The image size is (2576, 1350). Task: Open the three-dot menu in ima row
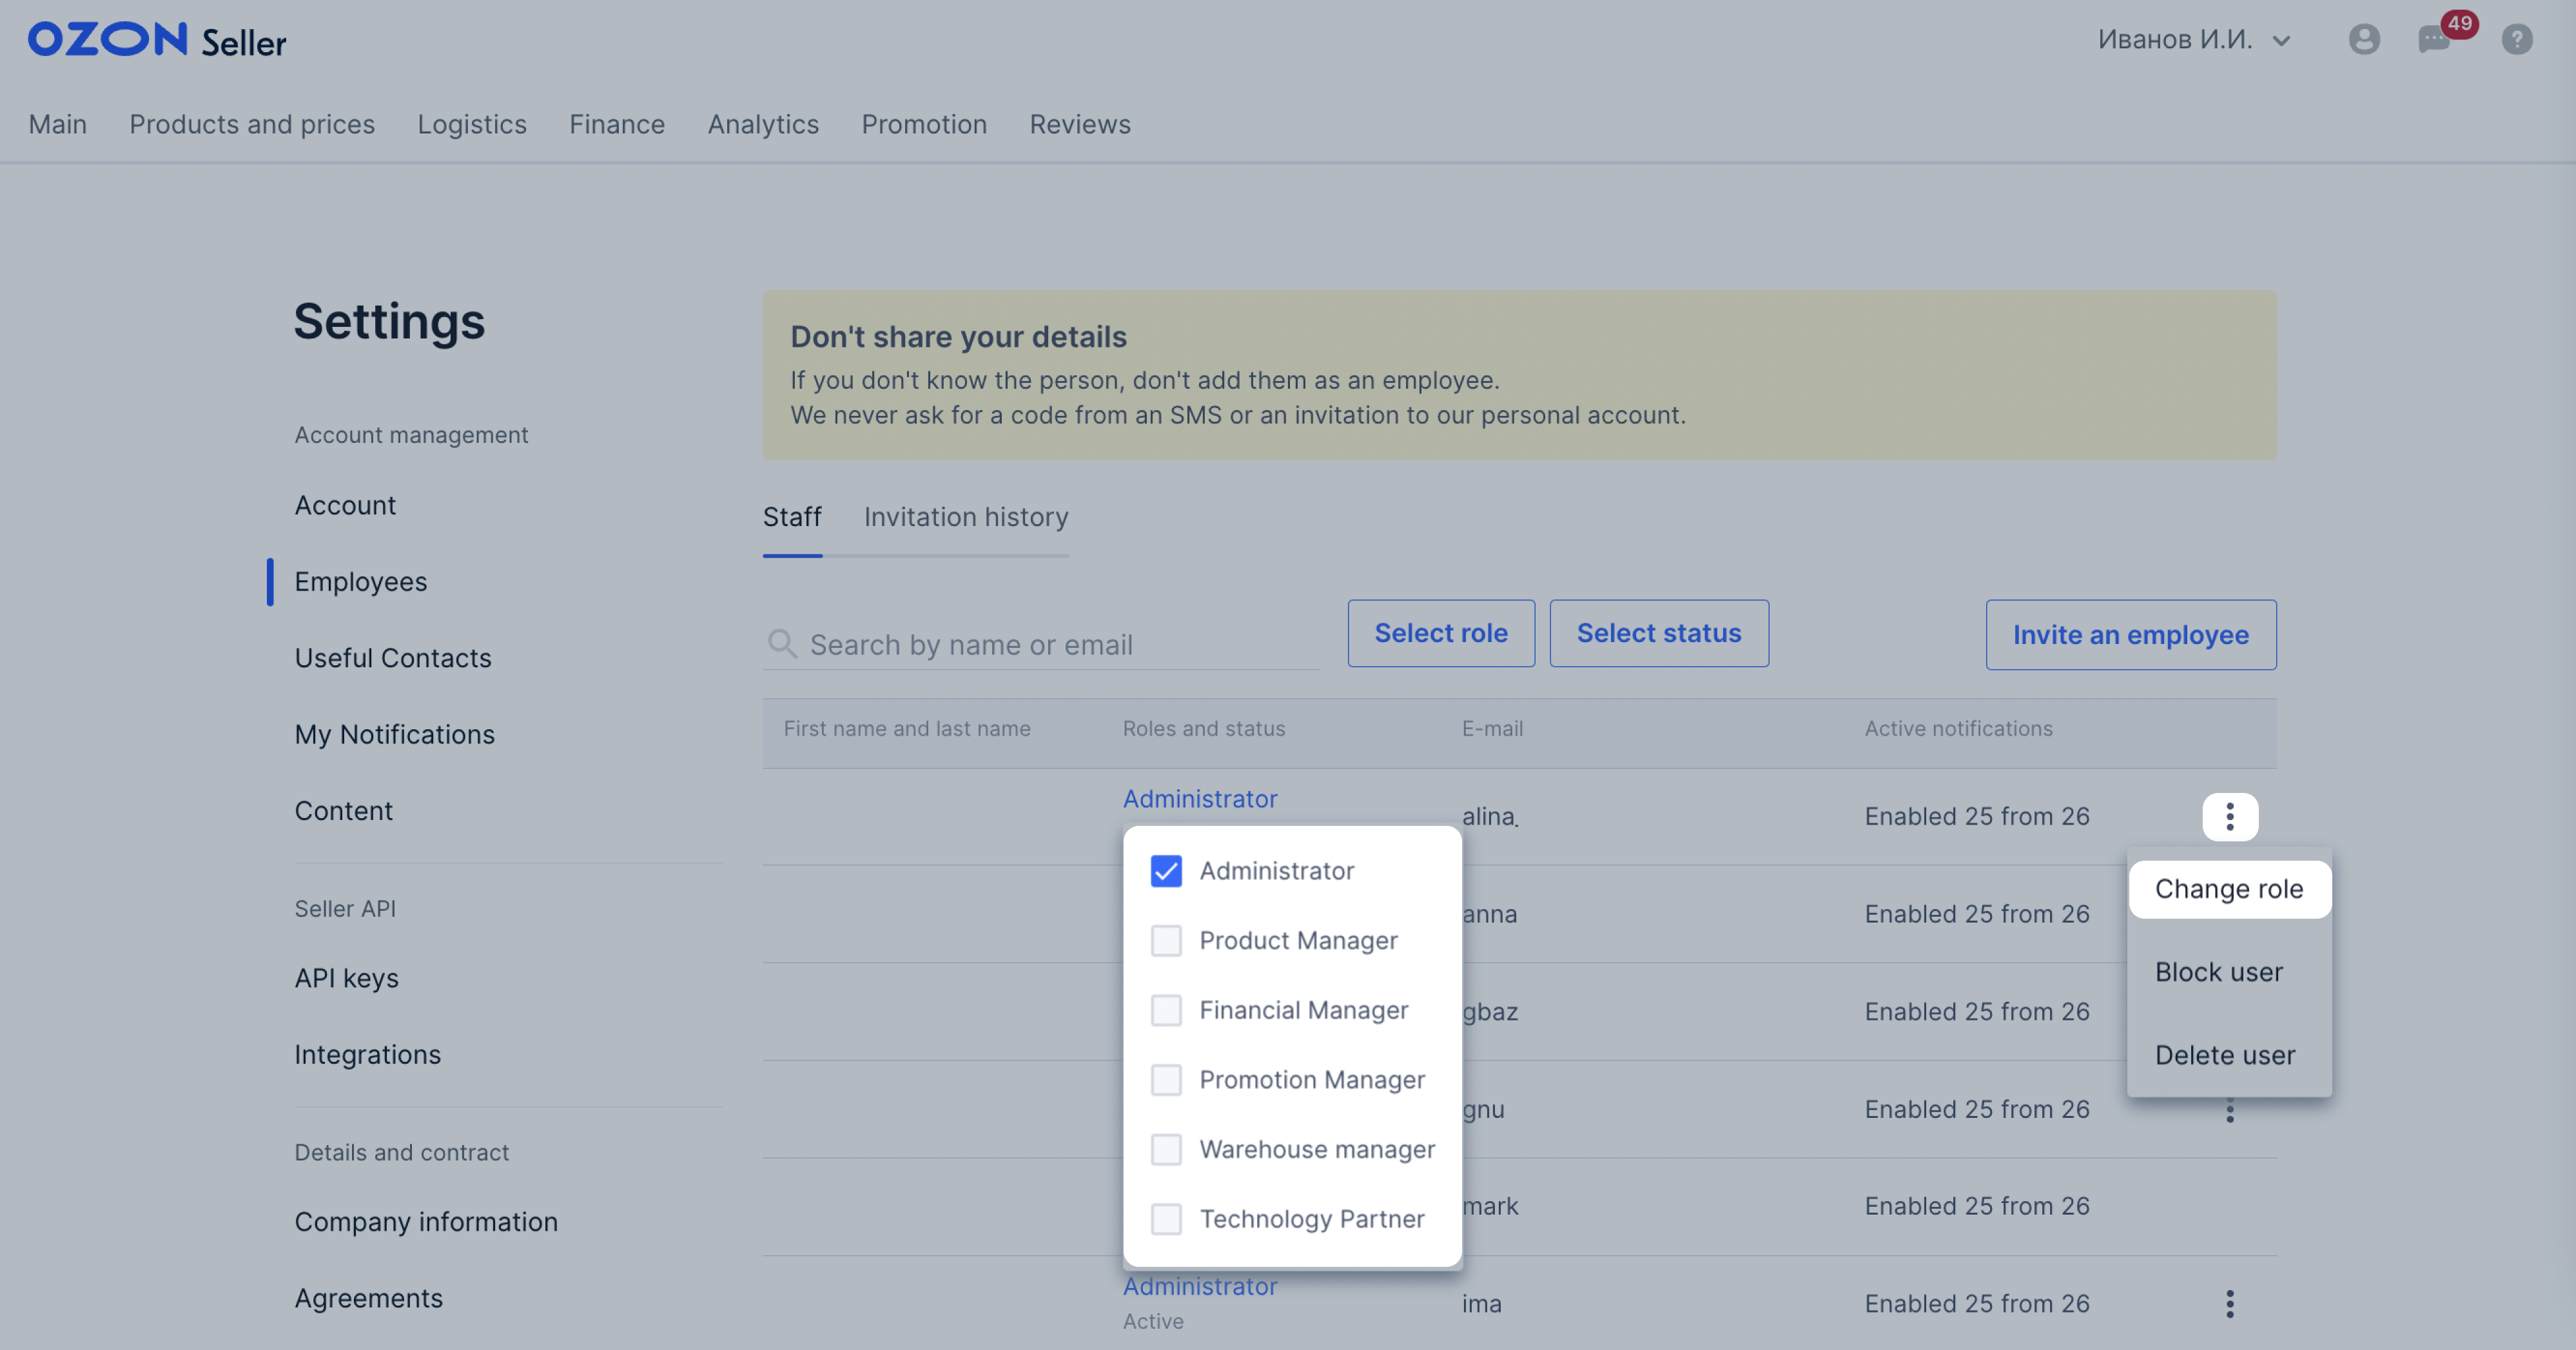2230,1303
